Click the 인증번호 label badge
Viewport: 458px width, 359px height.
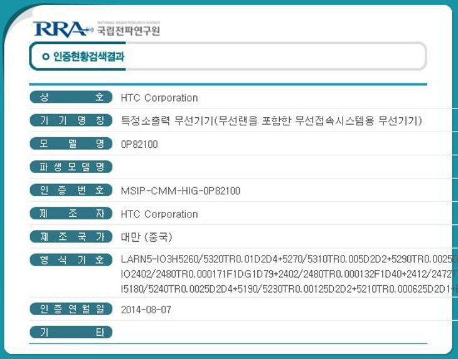pos(71,190)
